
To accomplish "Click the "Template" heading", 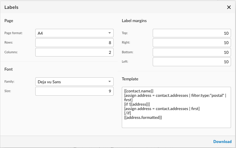I will (x=130, y=79).
